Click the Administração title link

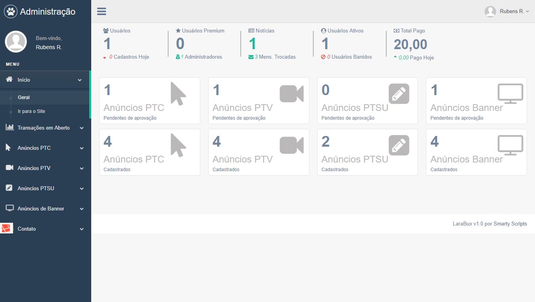point(48,12)
